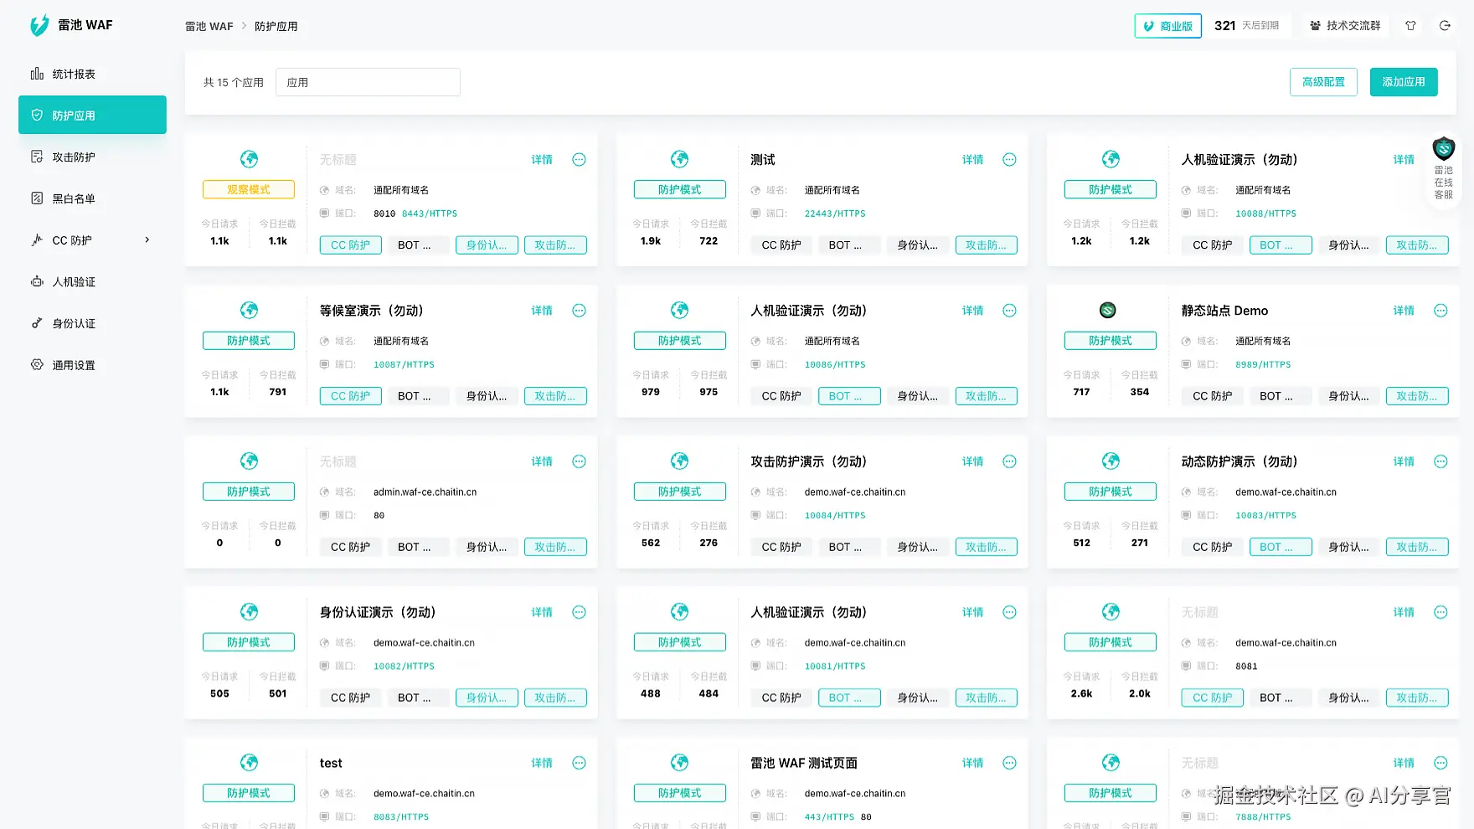
Task: Click 防护模式 button on 静态站点 Demo card
Action: tap(1111, 341)
